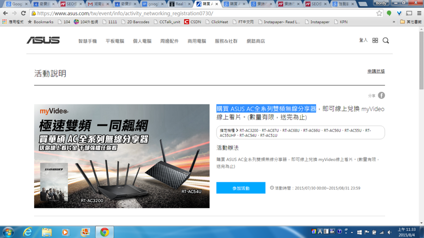Open Windows Media Player from taskbar
Viewport: 424px width, 238px height.
[x=65, y=232]
